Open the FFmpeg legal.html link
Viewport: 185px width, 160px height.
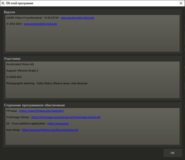(41, 111)
